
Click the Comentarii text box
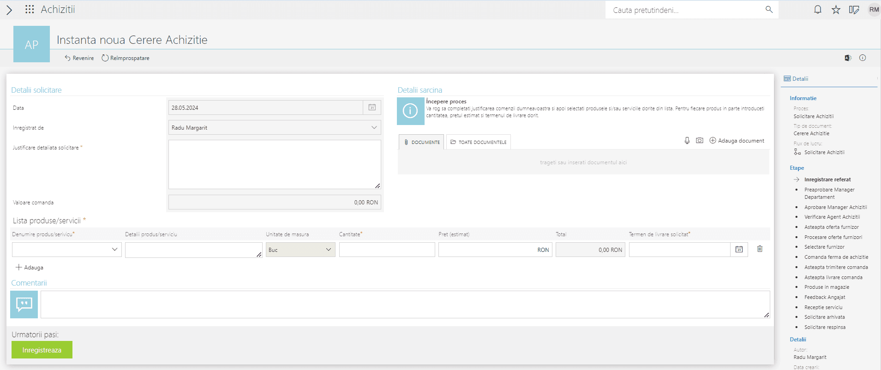405,304
